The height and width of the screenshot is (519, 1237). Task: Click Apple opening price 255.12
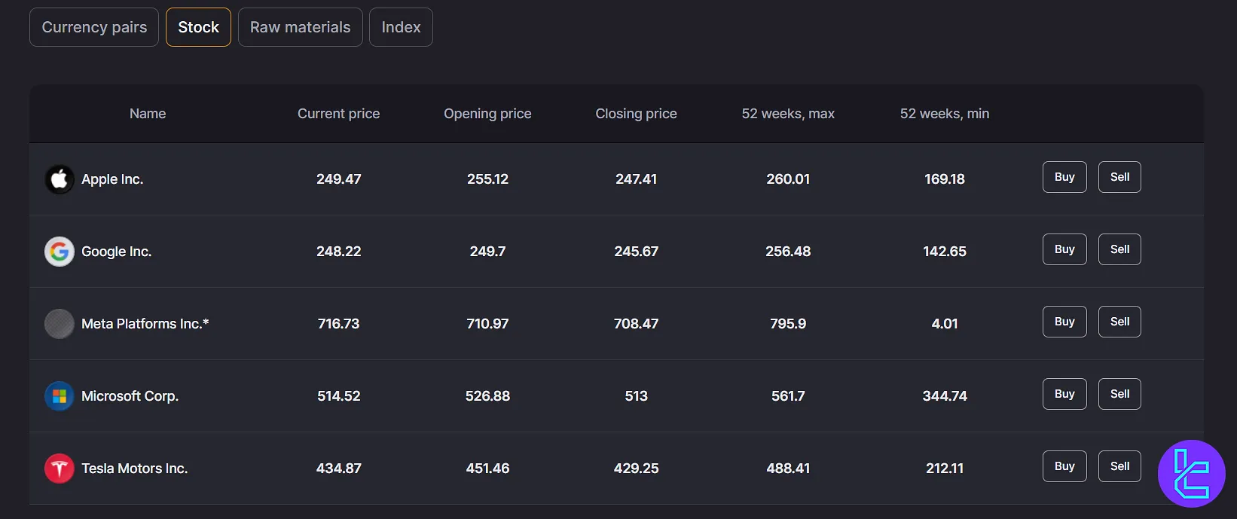(487, 179)
